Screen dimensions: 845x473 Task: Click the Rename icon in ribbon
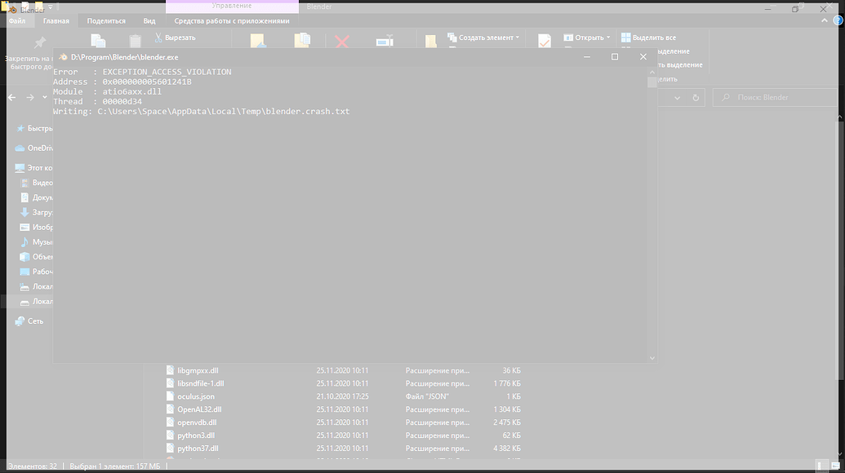(x=385, y=42)
